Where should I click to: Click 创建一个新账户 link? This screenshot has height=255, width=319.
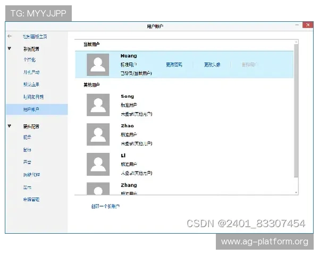tap(105, 207)
